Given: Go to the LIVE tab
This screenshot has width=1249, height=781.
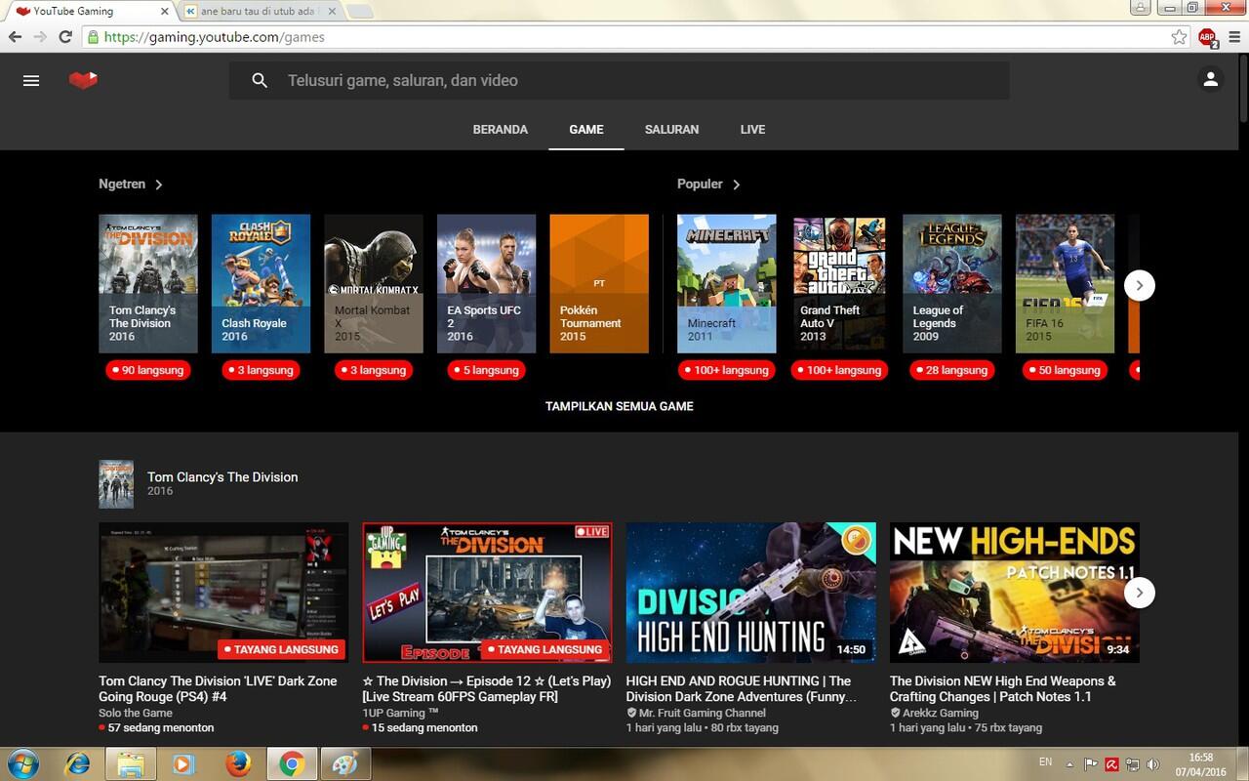Looking at the screenshot, I should 752,130.
